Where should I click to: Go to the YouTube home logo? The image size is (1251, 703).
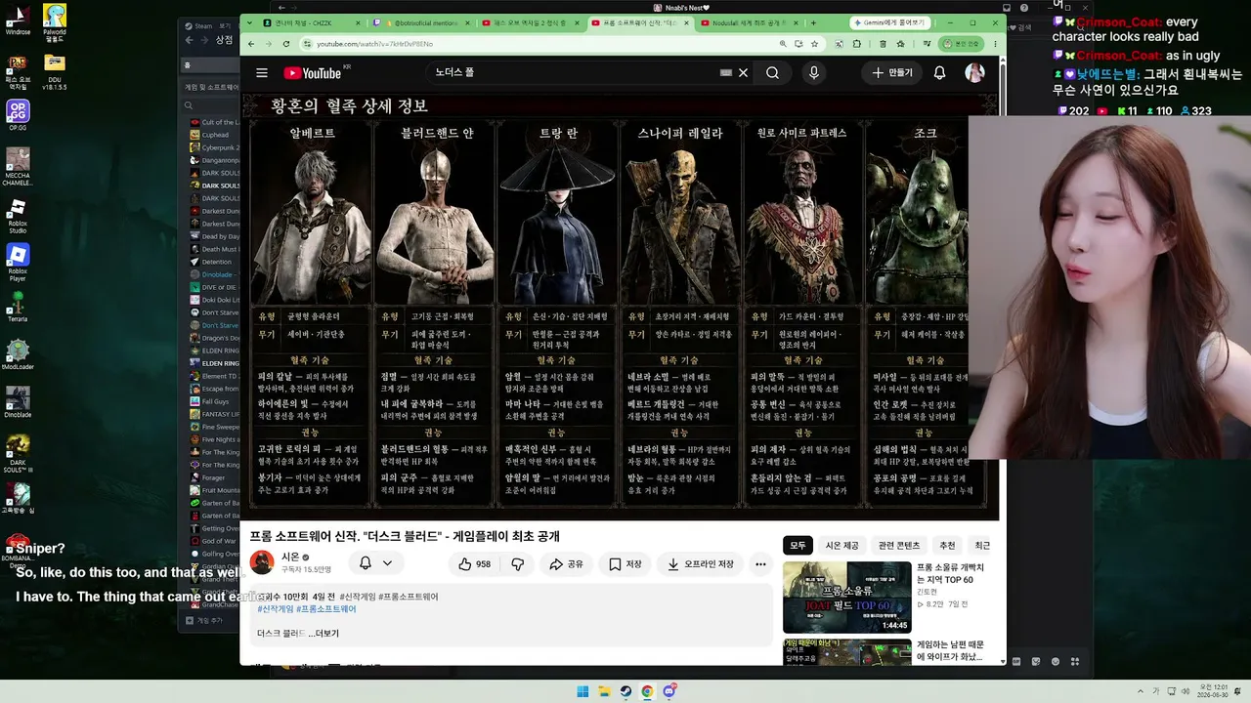coord(312,73)
